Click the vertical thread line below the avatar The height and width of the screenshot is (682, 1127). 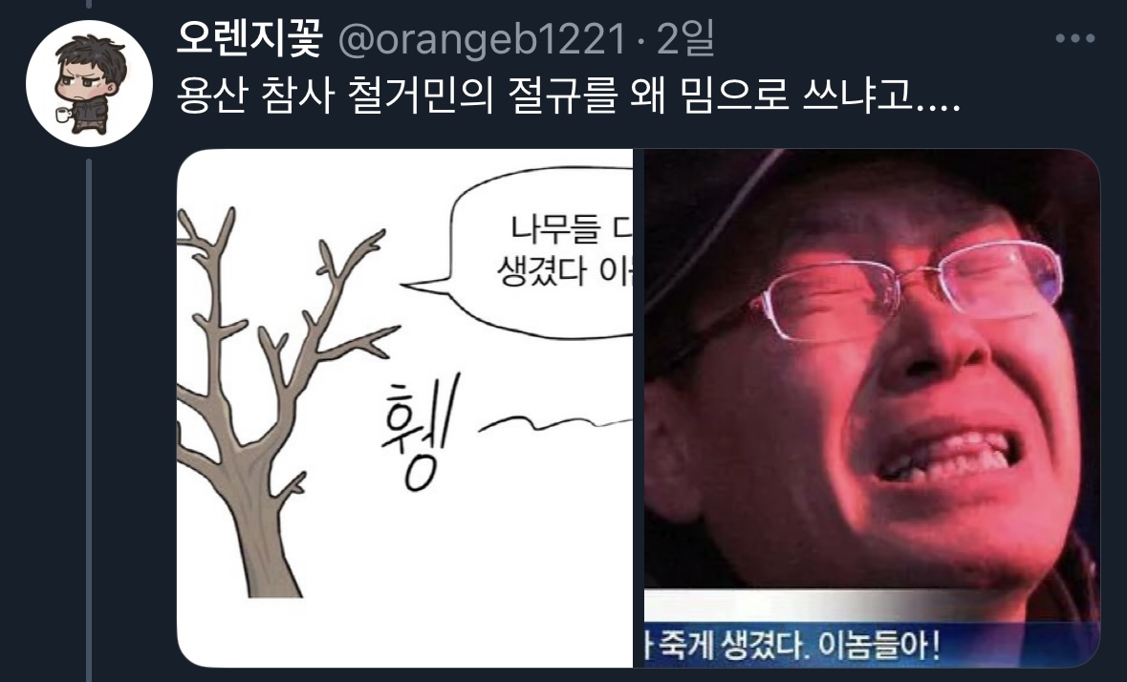pos(90,420)
